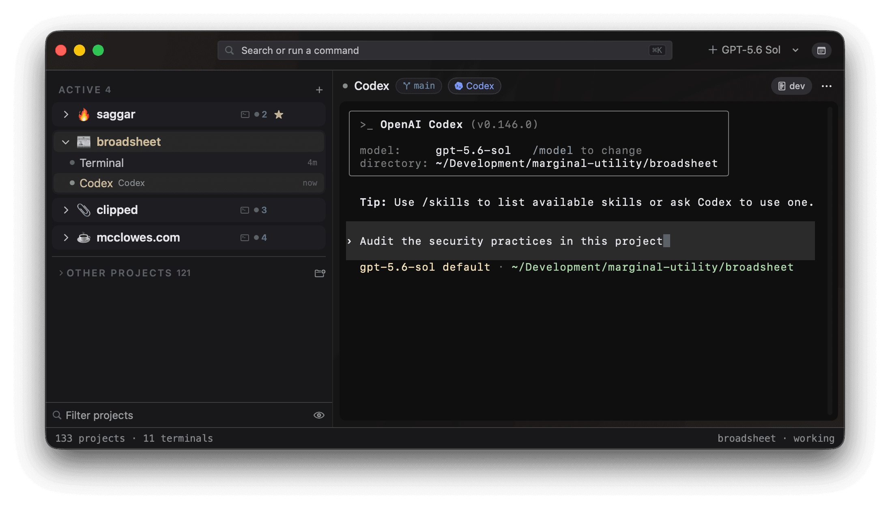
Task: Click the search magnifier icon in command bar
Action: click(229, 50)
